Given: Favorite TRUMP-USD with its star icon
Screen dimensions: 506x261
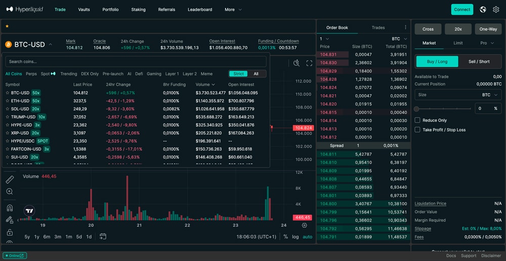Looking at the screenshot, I should (x=8, y=117).
